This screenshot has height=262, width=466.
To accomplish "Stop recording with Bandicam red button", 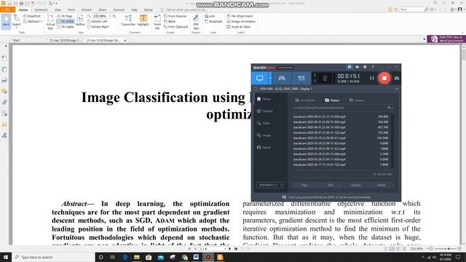I will click(384, 78).
